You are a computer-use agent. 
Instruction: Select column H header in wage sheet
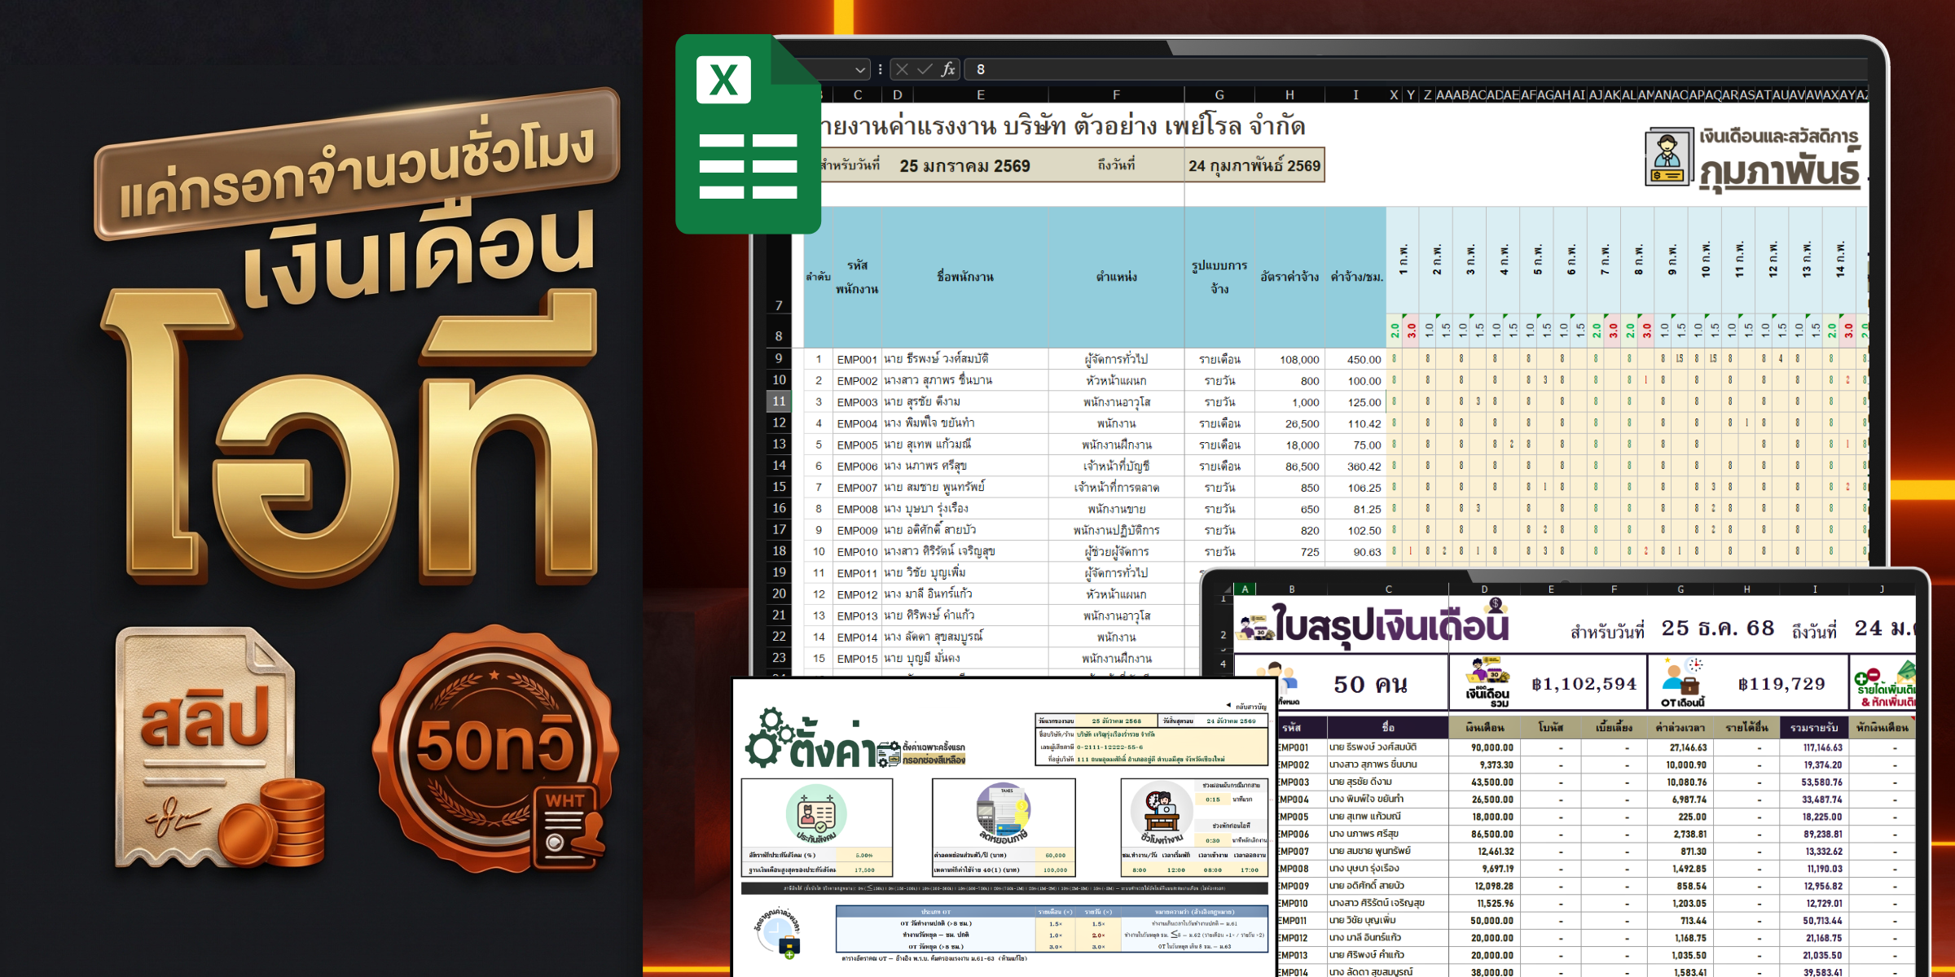[1289, 95]
